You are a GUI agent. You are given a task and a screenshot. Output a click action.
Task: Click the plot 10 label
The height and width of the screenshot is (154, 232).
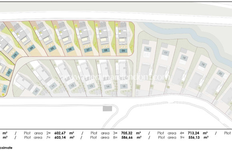[36, 91]
